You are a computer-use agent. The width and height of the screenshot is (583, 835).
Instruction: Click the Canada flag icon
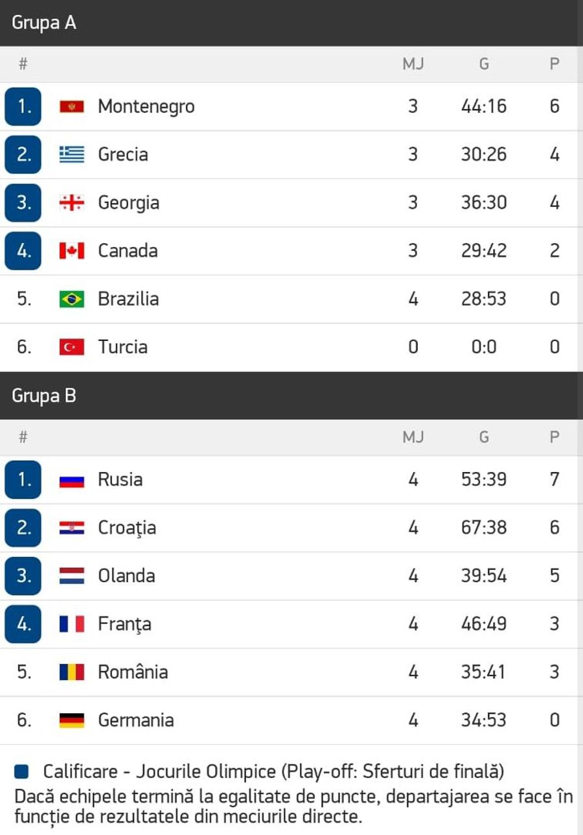pyautogui.click(x=72, y=250)
